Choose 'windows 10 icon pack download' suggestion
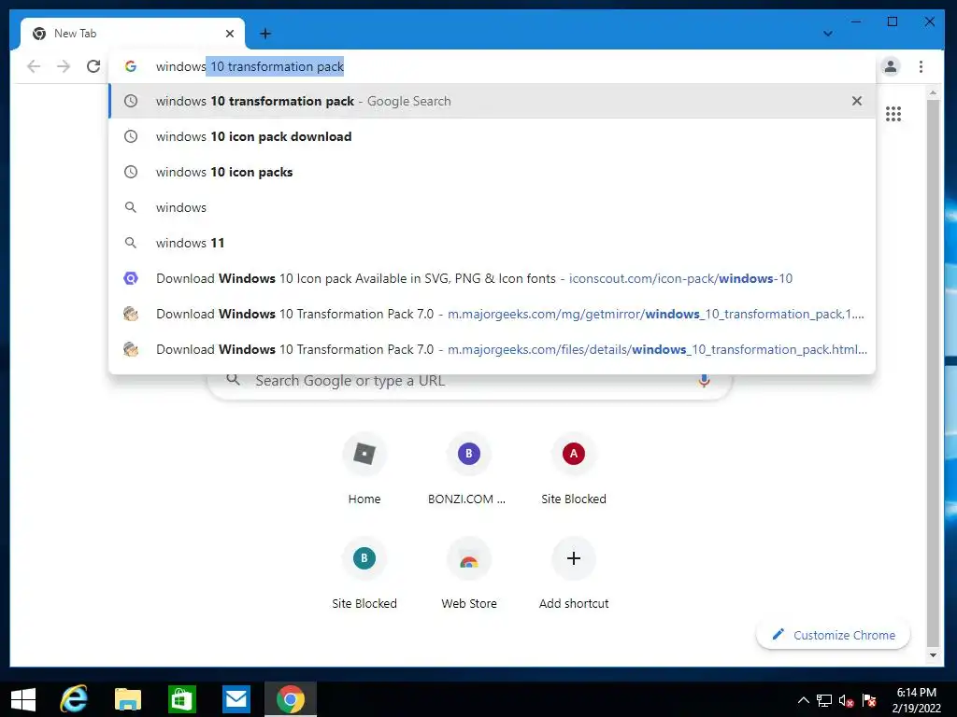Viewport: 957px width, 717px height. 492,136
